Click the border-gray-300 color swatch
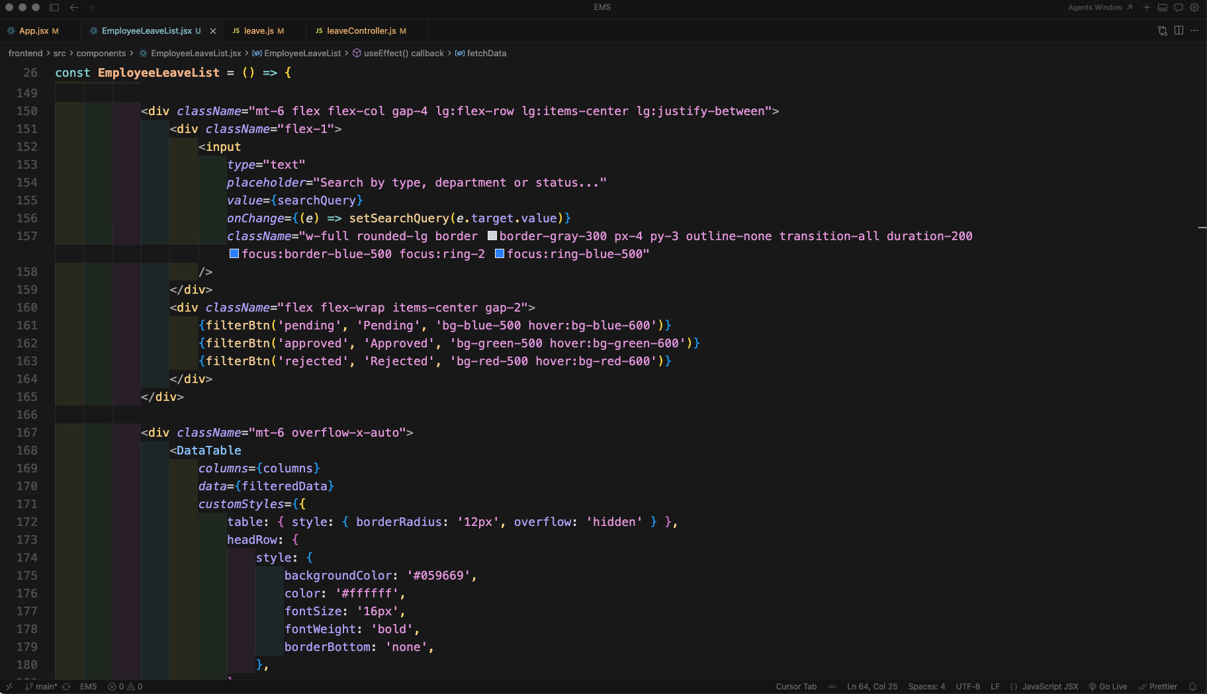This screenshot has width=1207, height=694. coord(492,236)
